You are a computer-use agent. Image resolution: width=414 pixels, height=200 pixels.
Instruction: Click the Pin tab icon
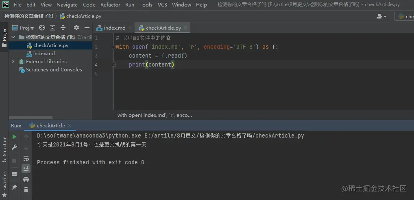15,187
